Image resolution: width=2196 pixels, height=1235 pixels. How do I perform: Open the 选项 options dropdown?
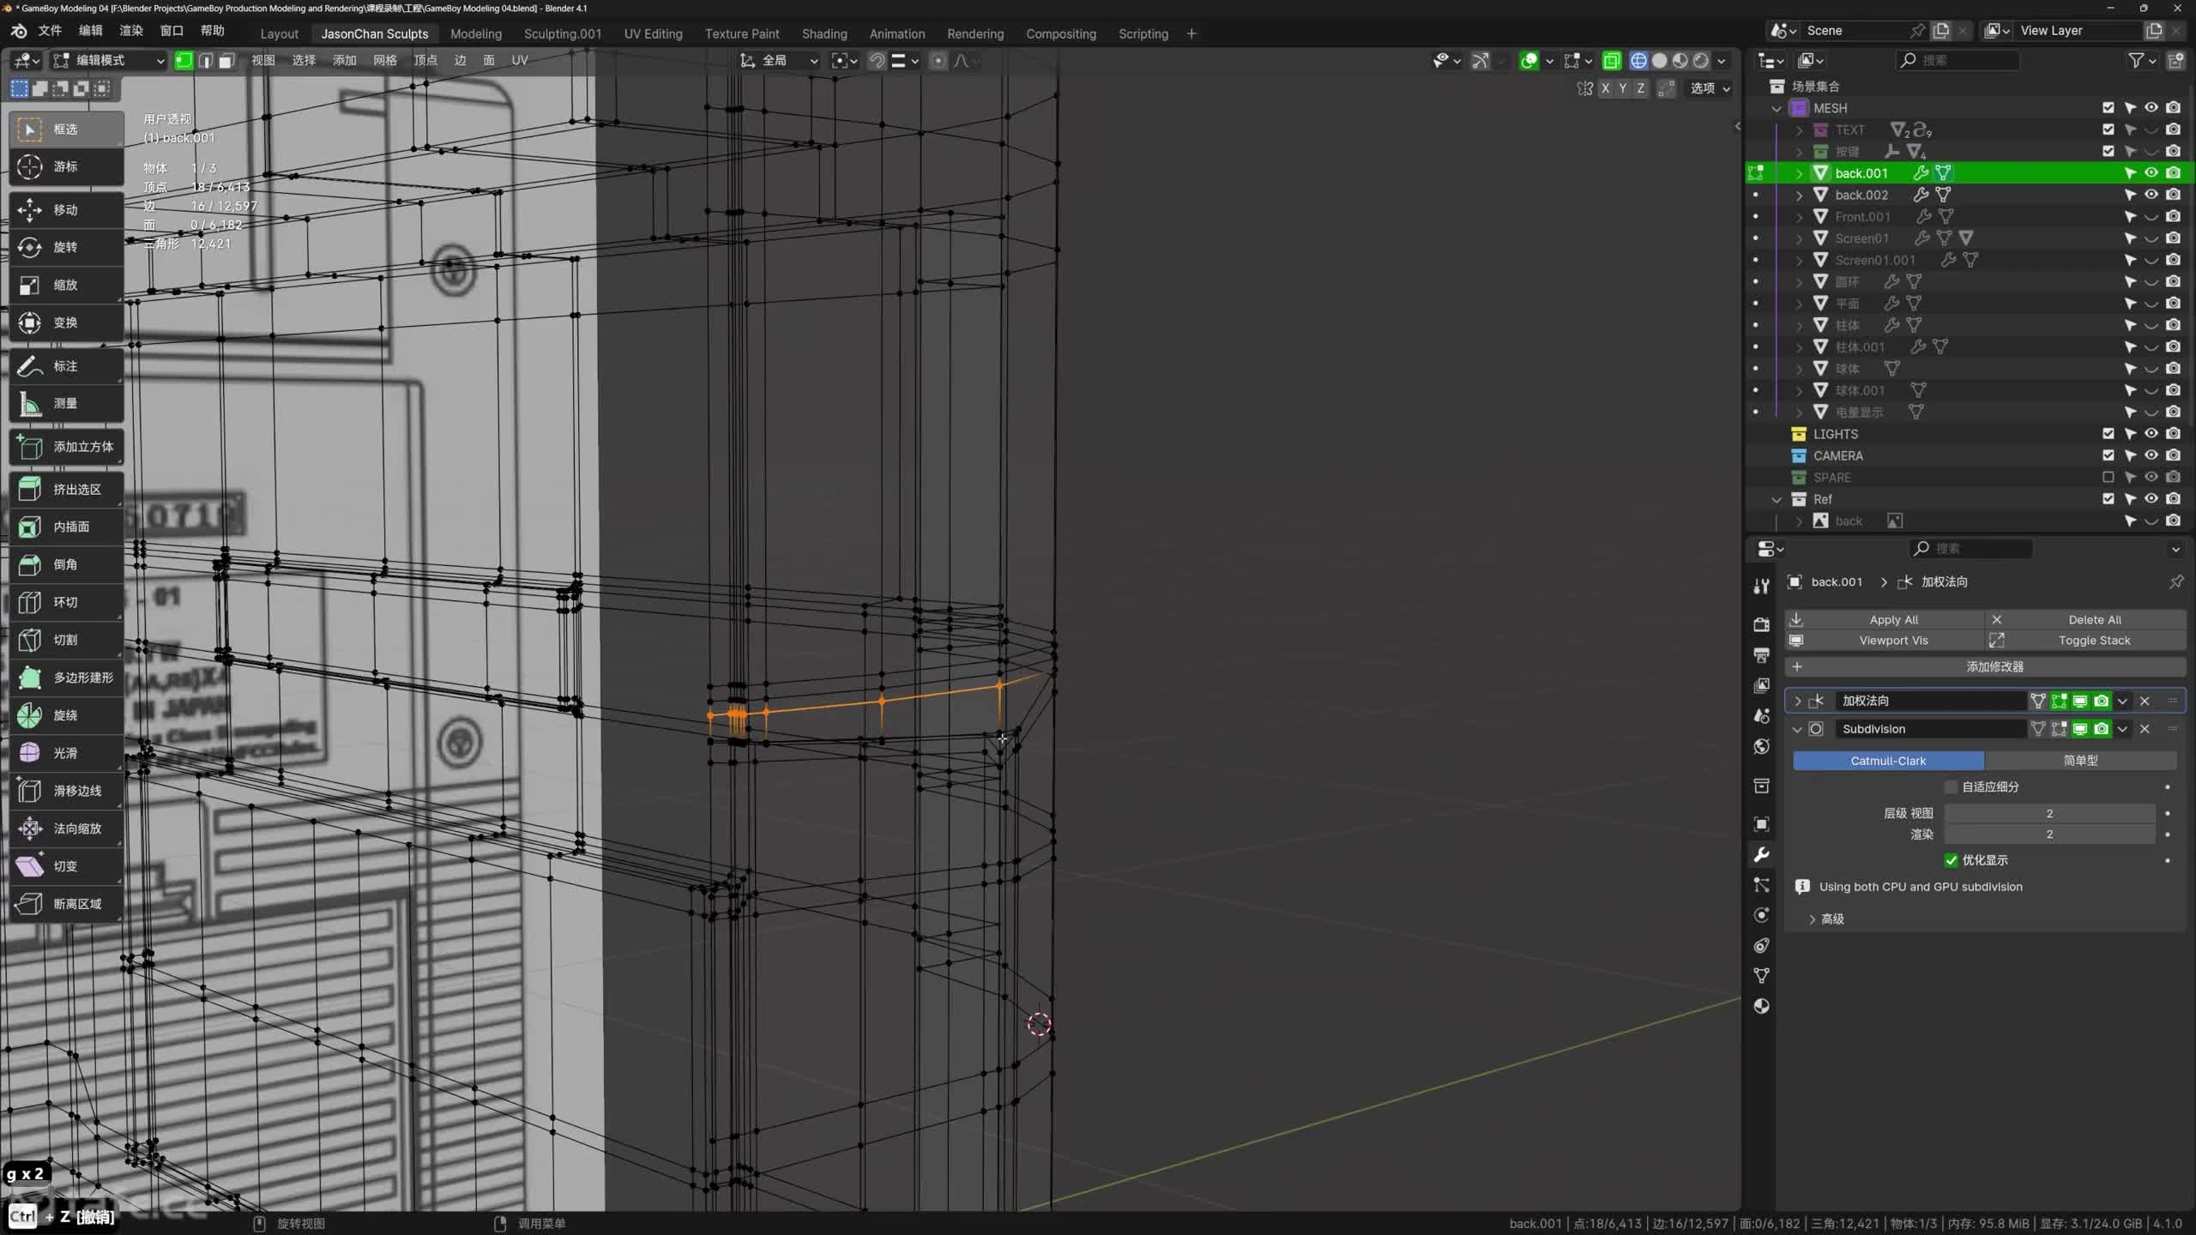click(x=1709, y=88)
